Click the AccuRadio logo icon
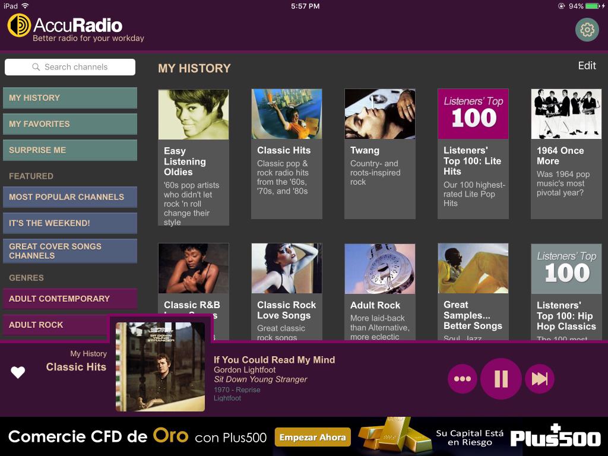The width and height of the screenshot is (608, 456). 19,25
